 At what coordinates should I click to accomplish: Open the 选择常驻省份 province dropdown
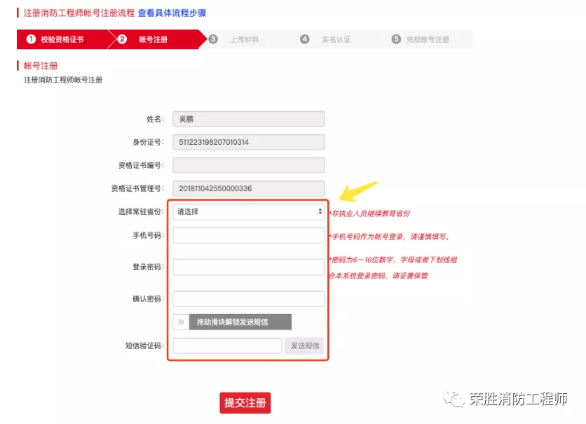[249, 212]
